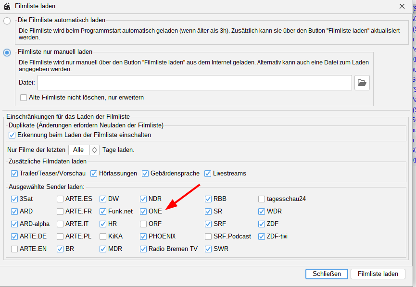
Task: Click the 'Filmliste laden' button
Action: [378, 274]
